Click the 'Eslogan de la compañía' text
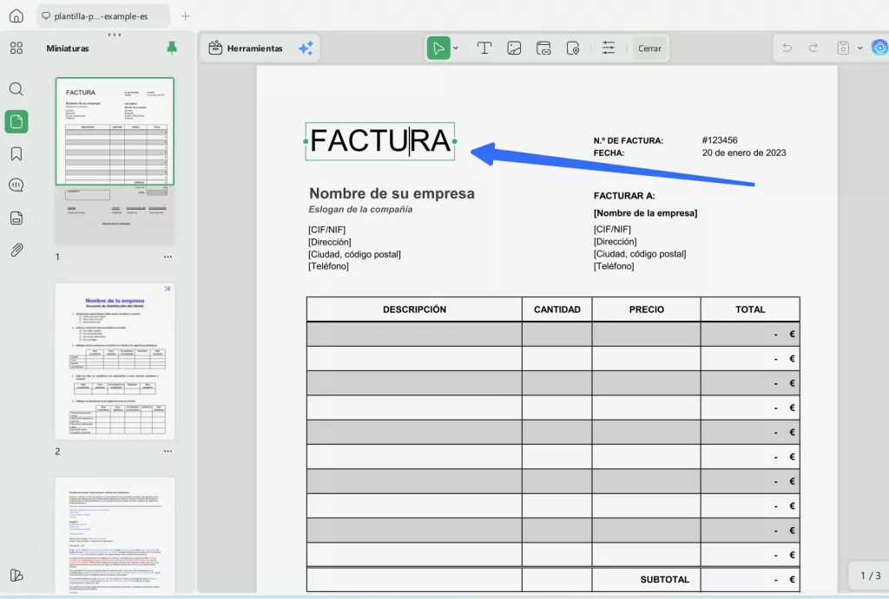The width and height of the screenshot is (889, 599). tap(360, 210)
